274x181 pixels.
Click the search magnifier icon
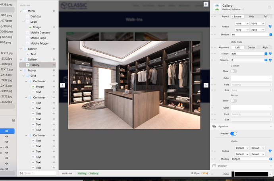click(22, 173)
